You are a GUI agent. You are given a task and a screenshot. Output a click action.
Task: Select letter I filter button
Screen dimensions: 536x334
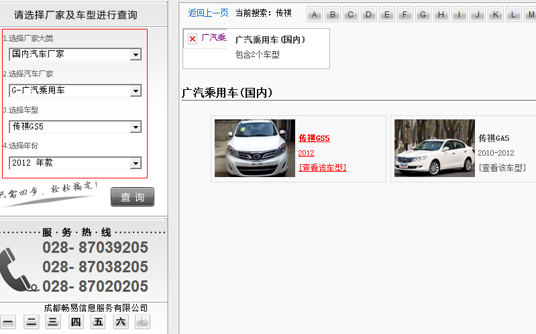(x=459, y=14)
